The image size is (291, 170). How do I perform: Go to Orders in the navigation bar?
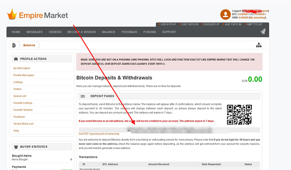(55, 32)
